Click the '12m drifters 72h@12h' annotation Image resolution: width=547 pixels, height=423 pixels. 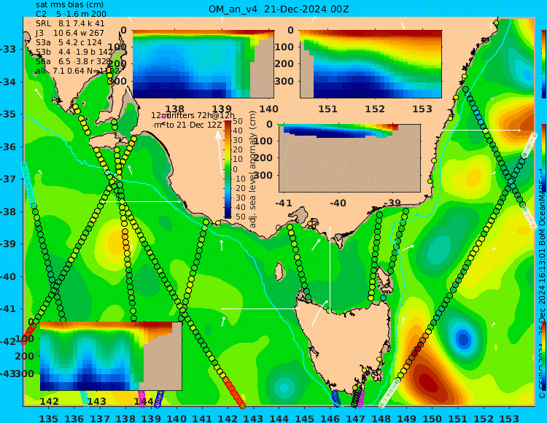point(193,115)
